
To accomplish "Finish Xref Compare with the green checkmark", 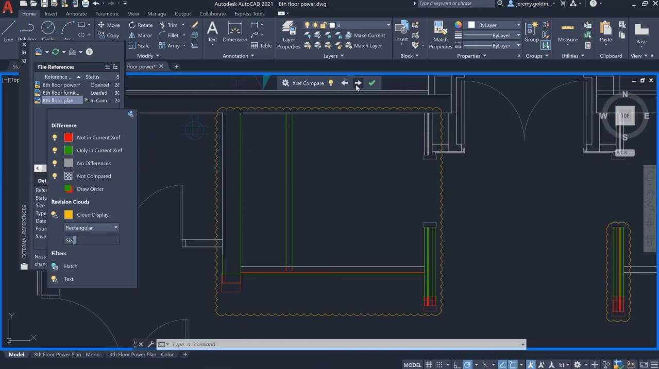I will pyautogui.click(x=372, y=83).
